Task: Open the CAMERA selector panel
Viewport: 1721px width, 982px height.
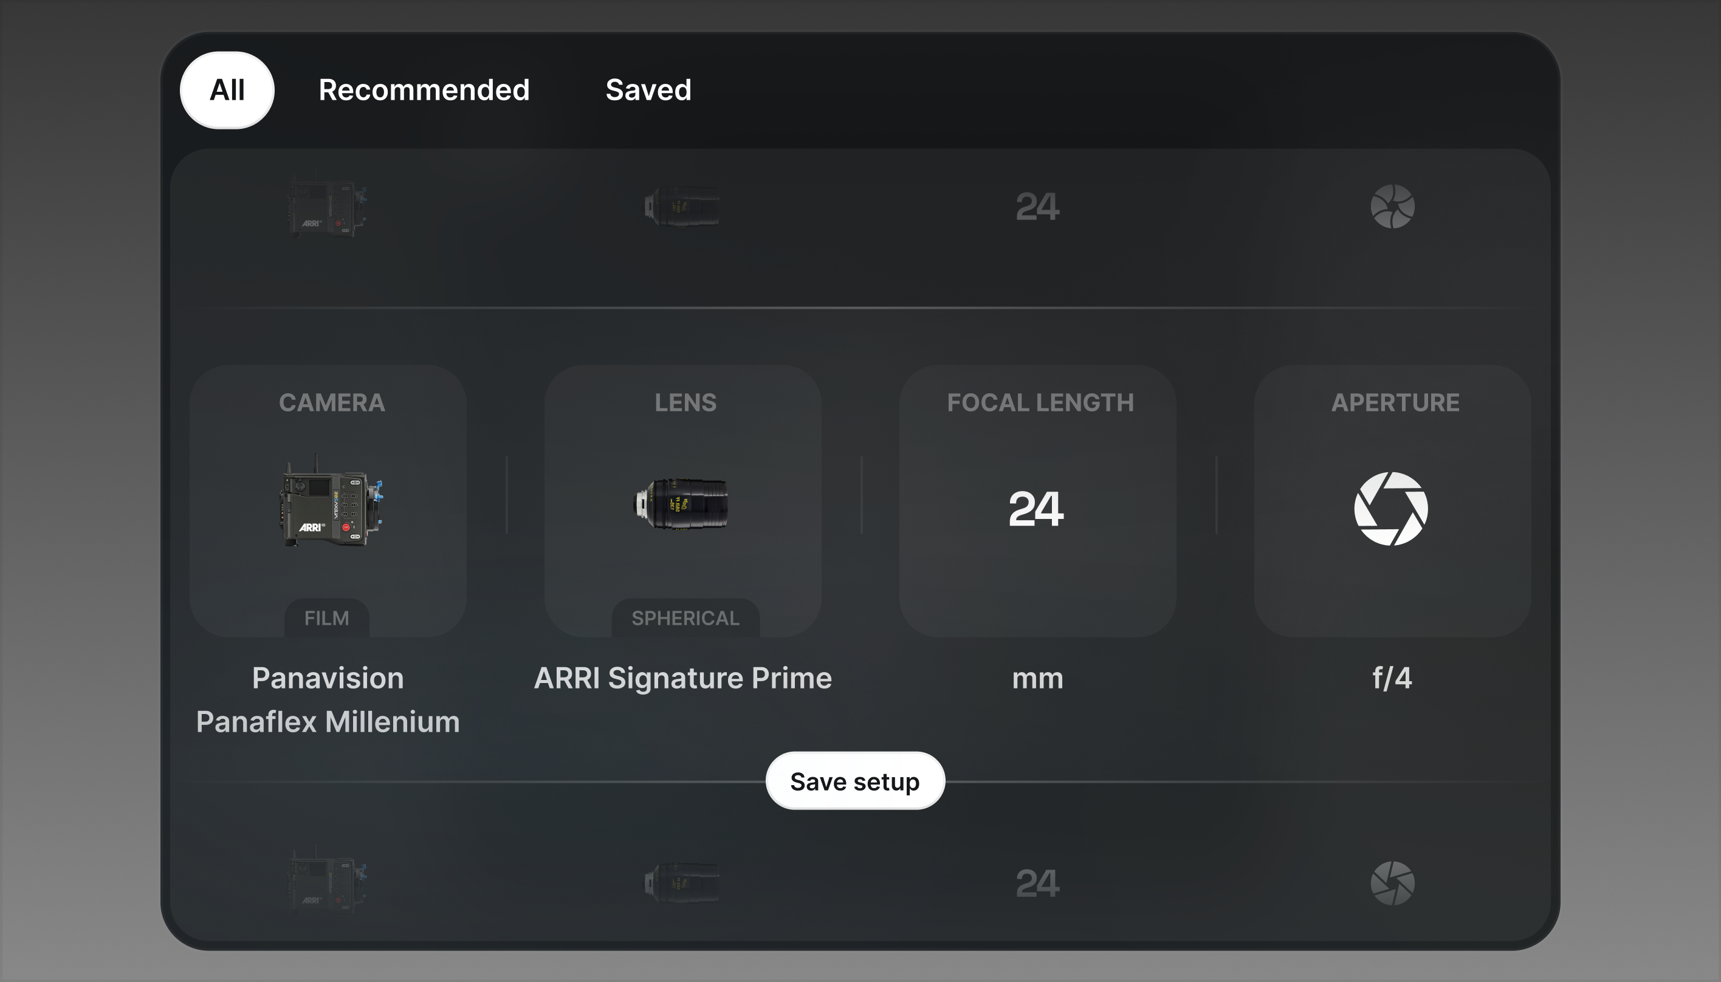Action: coord(330,403)
